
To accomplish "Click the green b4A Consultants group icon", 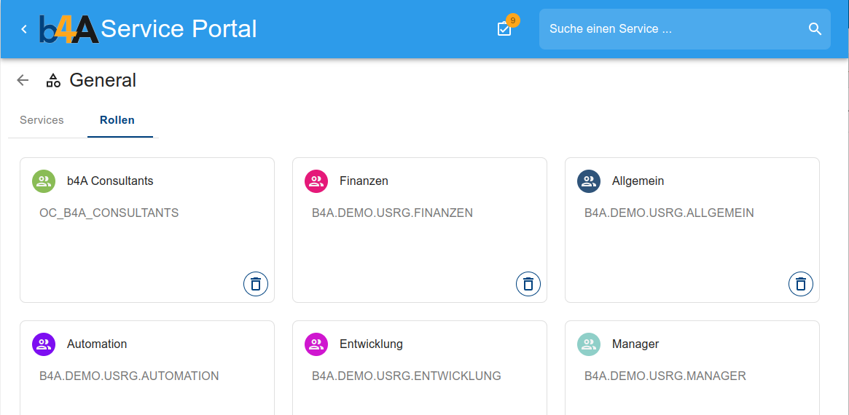I will (x=44, y=181).
